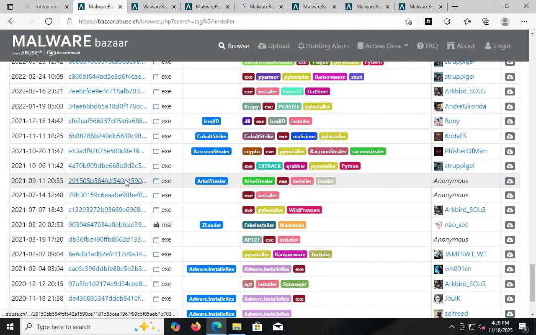
Task: Open a new browser tab
Action: point(455,7)
